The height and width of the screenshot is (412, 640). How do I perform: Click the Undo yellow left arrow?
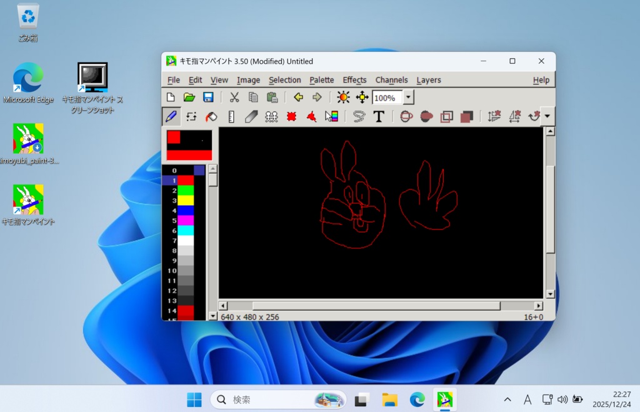298,97
